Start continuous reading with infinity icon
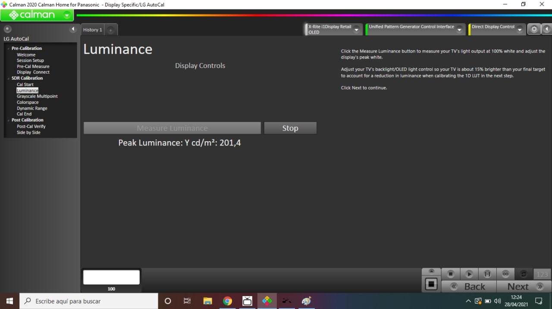The height and width of the screenshot is (309, 552). click(505, 274)
